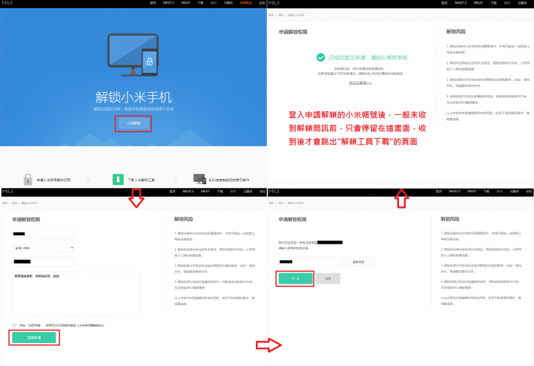Click the grey padlock step icon

[28, 179]
